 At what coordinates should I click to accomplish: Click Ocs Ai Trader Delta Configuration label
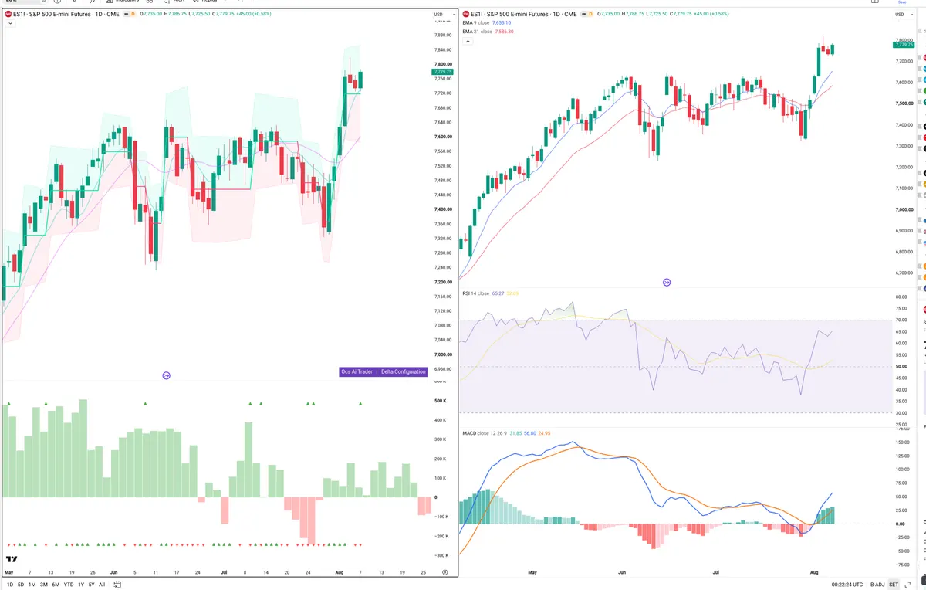pyautogui.click(x=384, y=371)
